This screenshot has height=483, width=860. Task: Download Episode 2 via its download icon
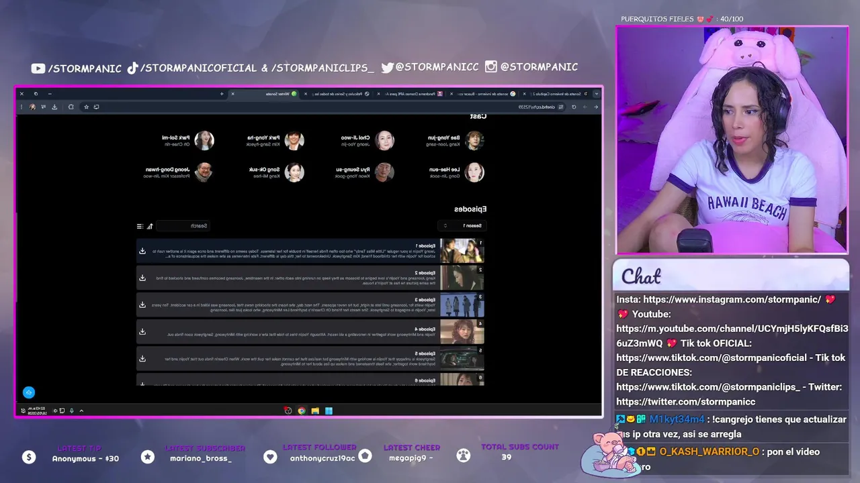point(142,278)
